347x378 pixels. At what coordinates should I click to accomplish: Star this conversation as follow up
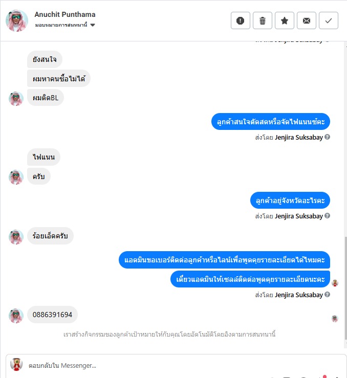[x=284, y=20]
